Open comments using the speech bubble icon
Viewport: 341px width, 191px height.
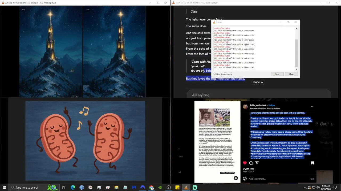251,163
